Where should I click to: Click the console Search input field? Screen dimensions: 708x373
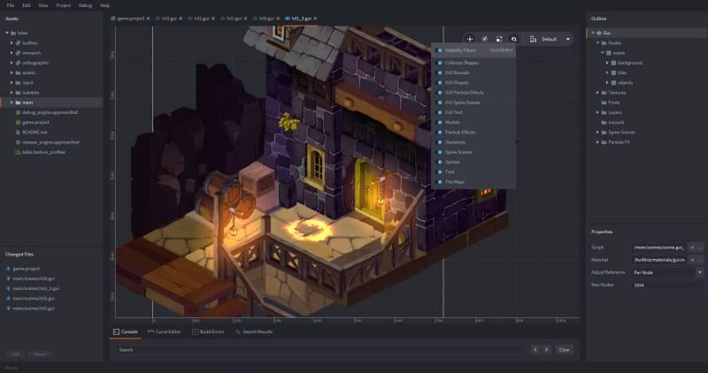(x=319, y=350)
